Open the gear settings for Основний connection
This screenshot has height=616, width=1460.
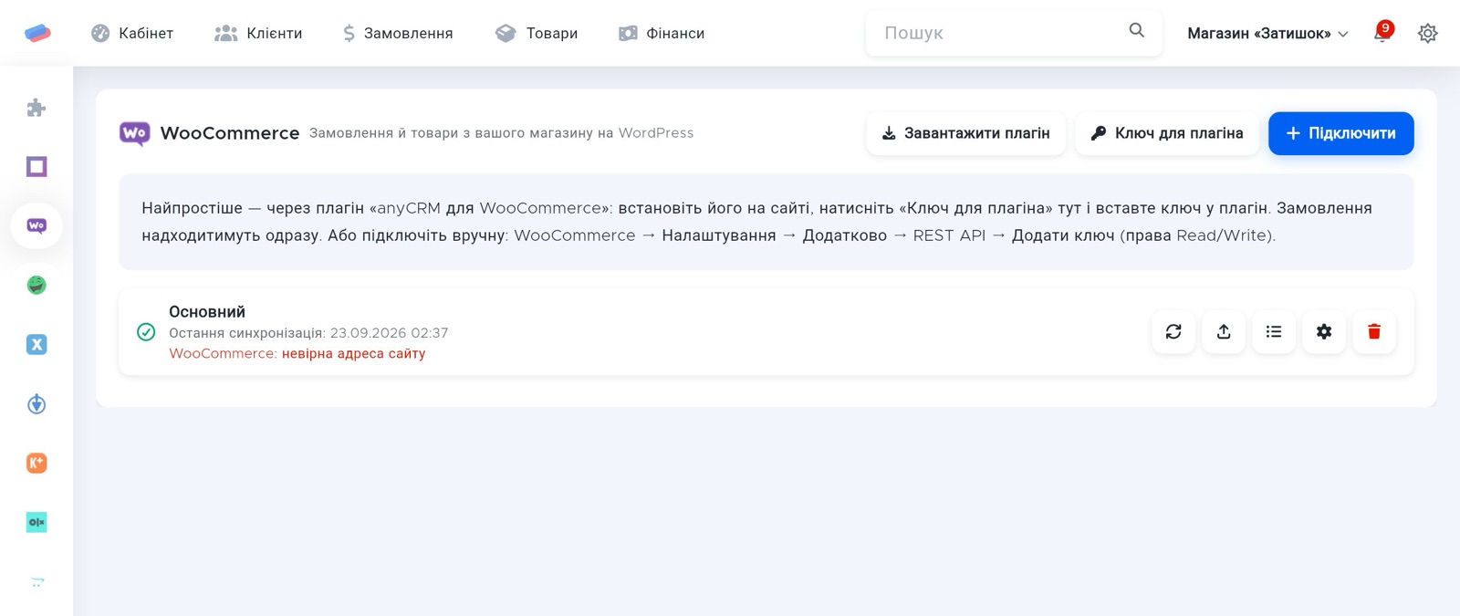(x=1324, y=332)
